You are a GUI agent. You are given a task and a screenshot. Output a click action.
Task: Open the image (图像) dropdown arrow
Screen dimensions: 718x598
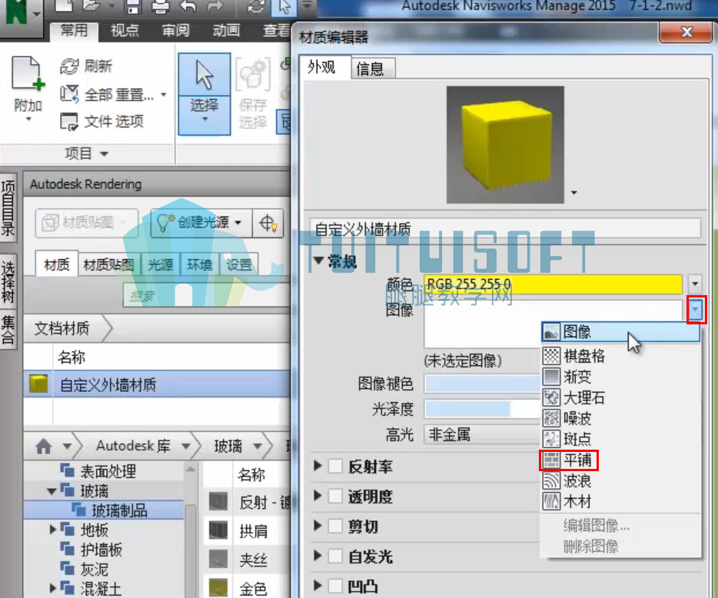click(696, 310)
